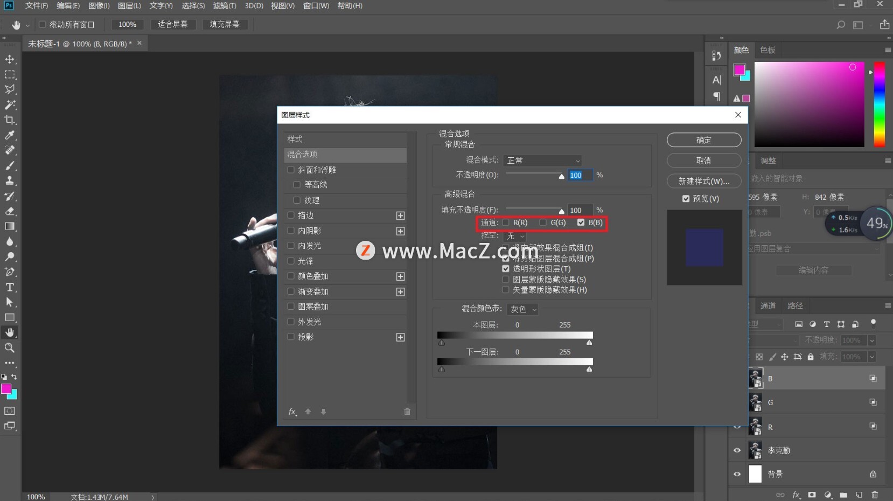The height and width of the screenshot is (501, 893).
Task: Open the layer fill 填充 percentage dropdown
Action: 871,357
